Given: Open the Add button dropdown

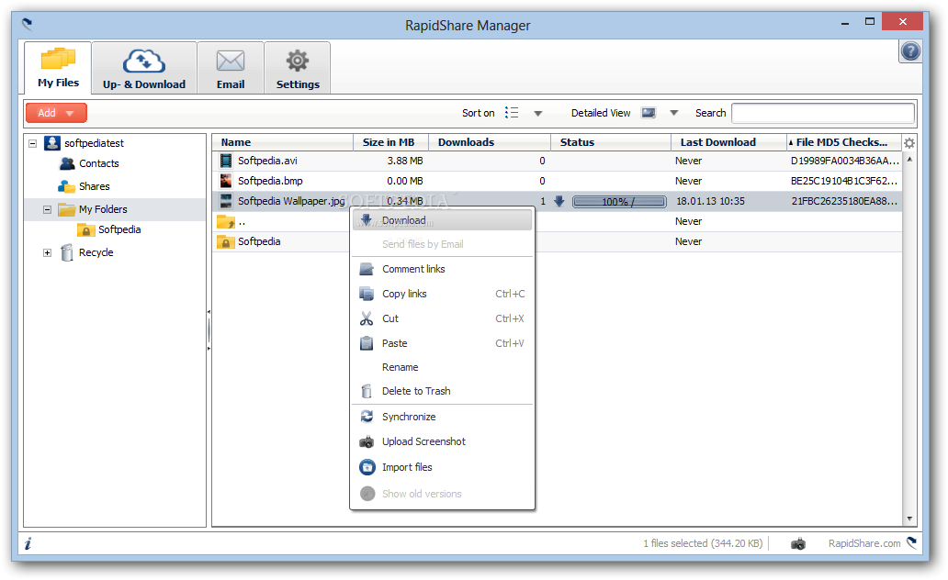Looking at the screenshot, I should click(70, 114).
